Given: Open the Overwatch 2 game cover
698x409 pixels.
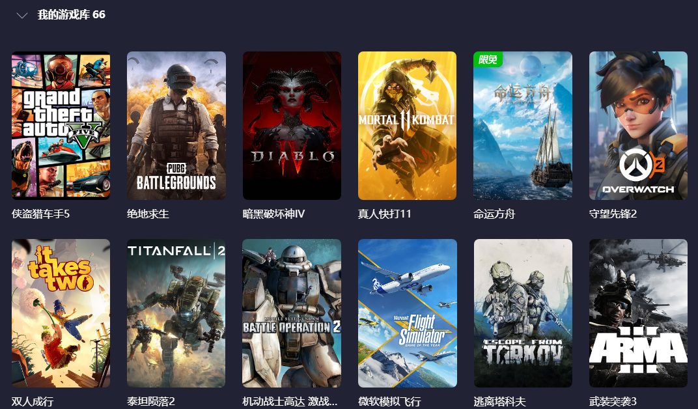Looking at the screenshot, I should pyautogui.click(x=638, y=125).
